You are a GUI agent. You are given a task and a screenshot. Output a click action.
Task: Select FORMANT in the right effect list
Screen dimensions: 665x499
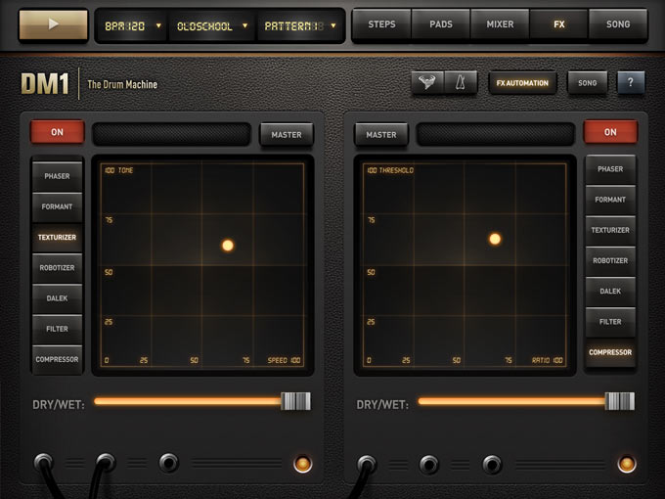click(x=610, y=200)
